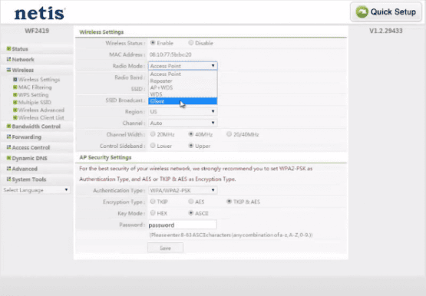Click the icon next to Multiple SSID
426x296 pixels.
point(15,102)
